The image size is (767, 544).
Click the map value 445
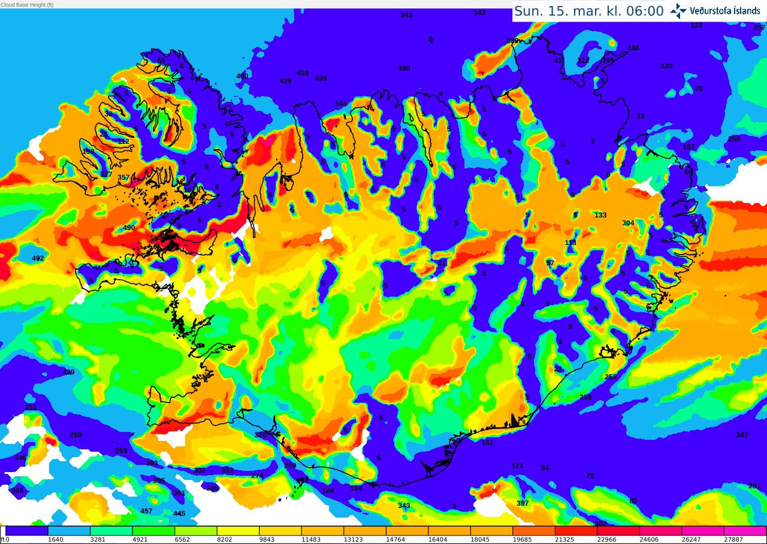[179, 513]
